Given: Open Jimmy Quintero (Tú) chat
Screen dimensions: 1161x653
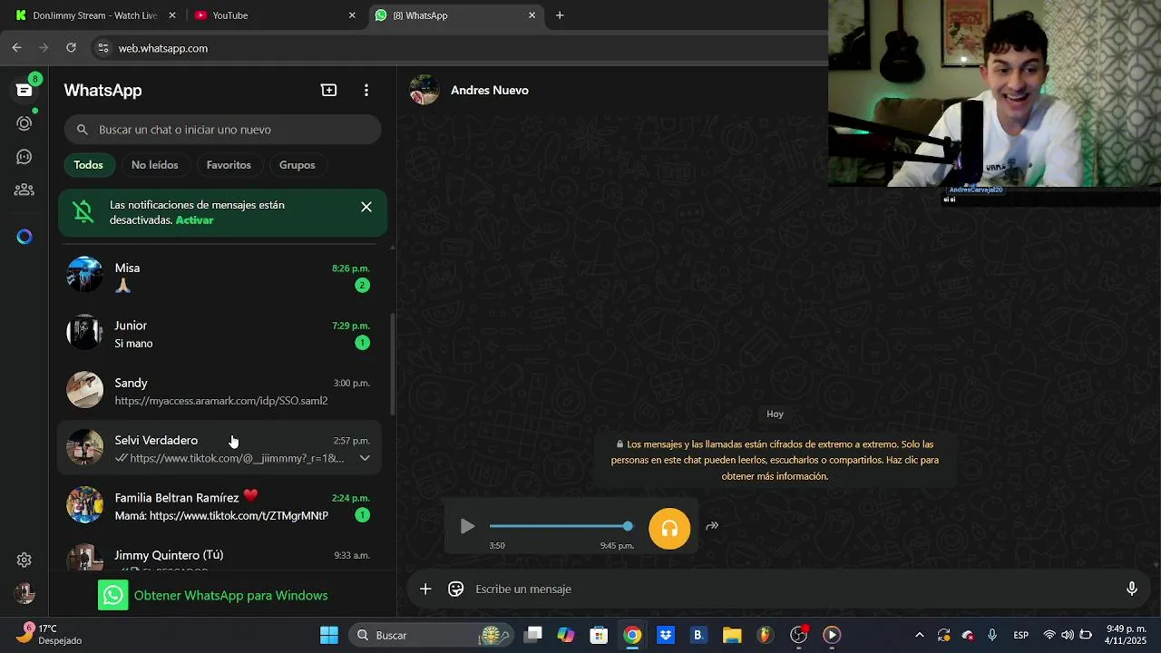Looking at the screenshot, I should point(220,556).
